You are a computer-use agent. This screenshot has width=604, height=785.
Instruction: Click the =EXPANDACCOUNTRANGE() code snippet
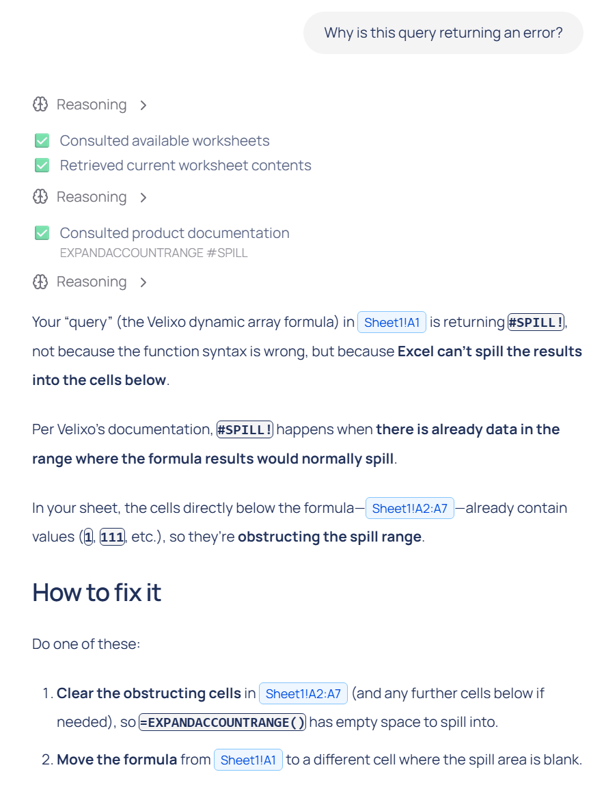pos(222,722)
